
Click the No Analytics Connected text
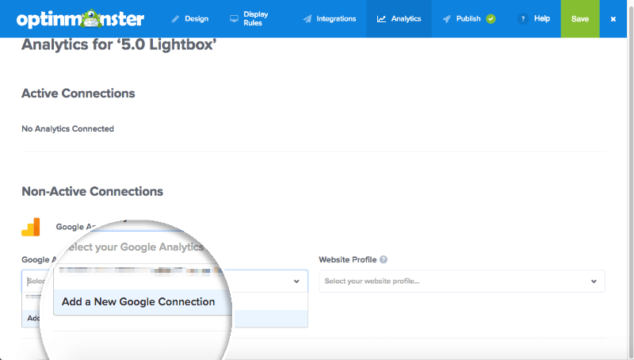[67, 128]
